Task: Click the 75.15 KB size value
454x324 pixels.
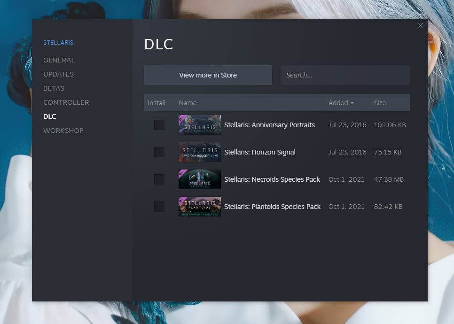Action: [388, 152]
